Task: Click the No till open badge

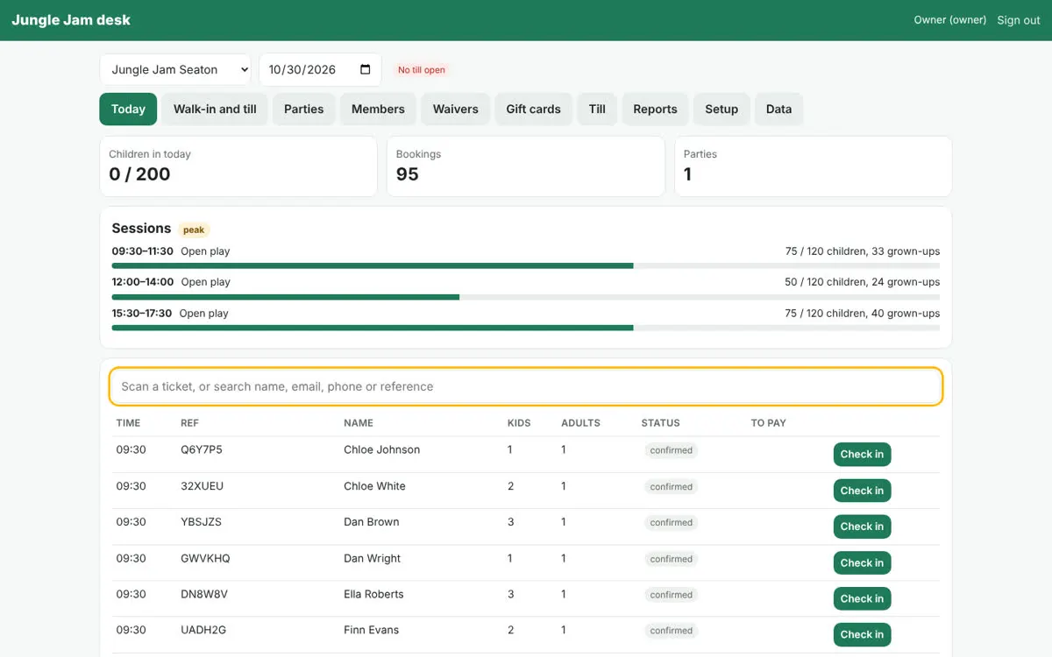Action: point(422,70)
